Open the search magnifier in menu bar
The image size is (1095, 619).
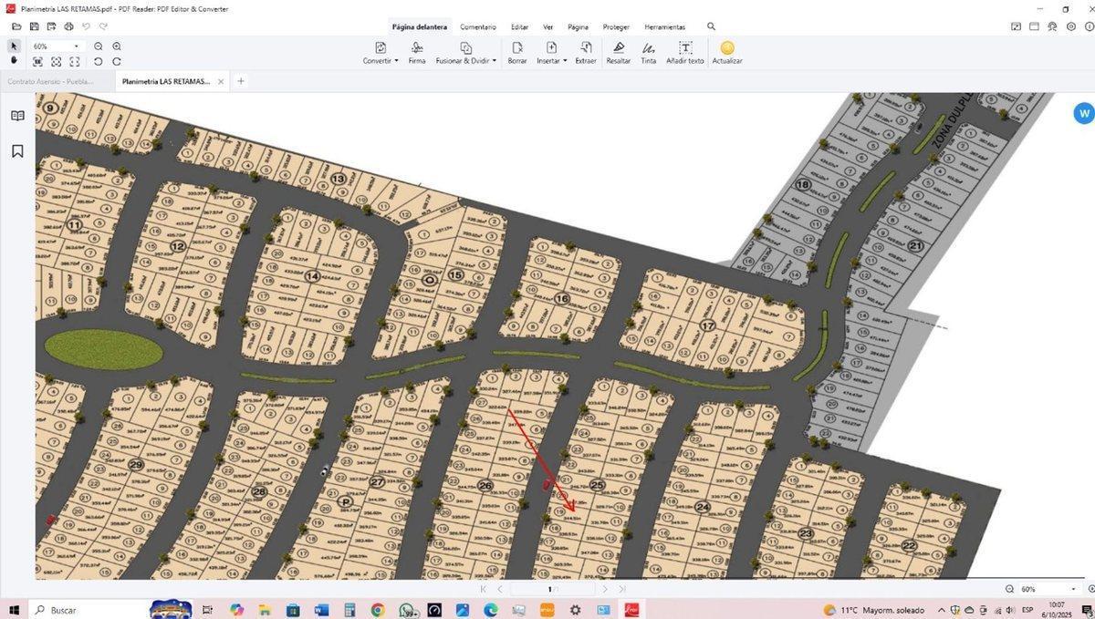point(712,26)
